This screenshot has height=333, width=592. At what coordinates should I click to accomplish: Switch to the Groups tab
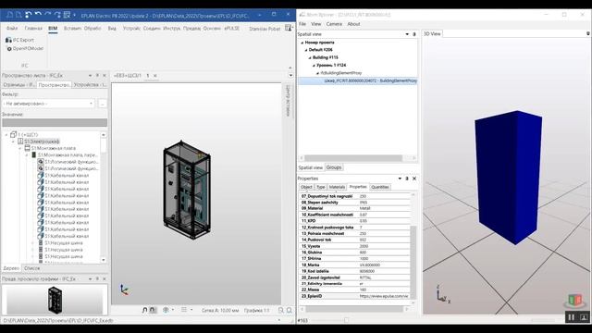pos(334,167)
